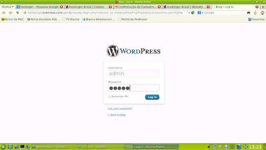Open the search engine selector dropdown
Image resolution: width=266 pixels, height=150 pixels.
[x=200, y=13]
